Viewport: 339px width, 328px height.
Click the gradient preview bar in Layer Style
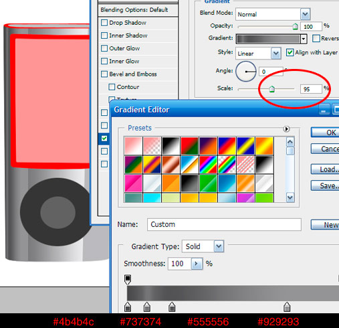coord(268,39)
